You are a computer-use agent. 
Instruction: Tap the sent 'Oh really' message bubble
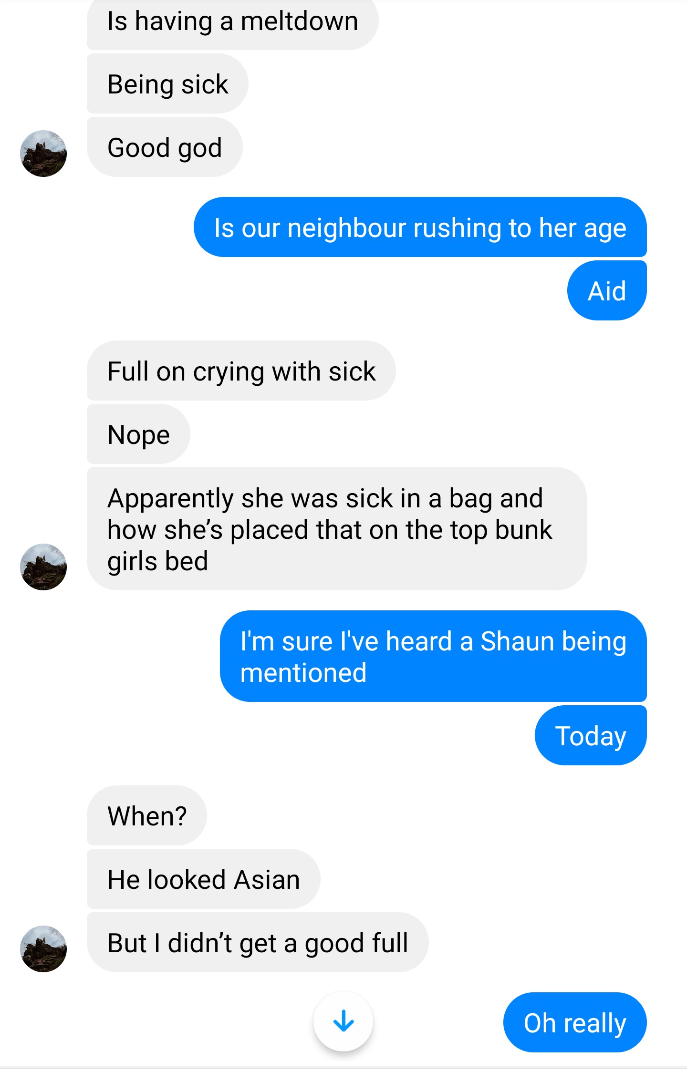(575, 1022)
